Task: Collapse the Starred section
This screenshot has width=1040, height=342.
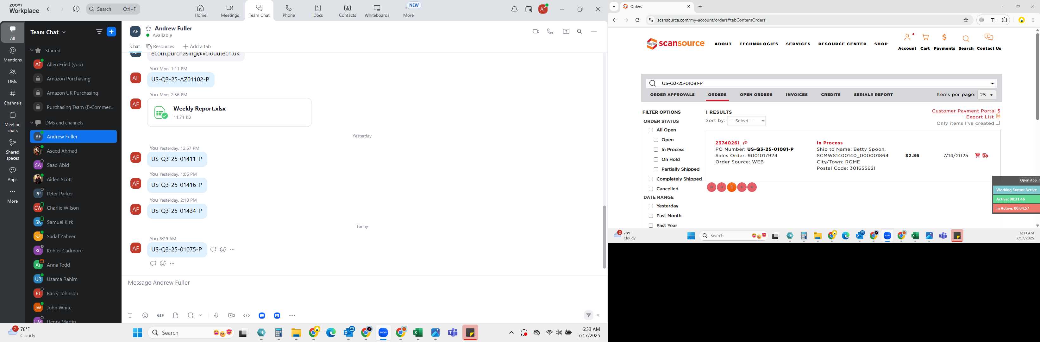Action: click(31, 50)
